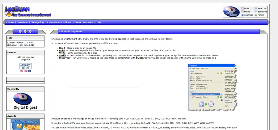Open the Guides page
This screenshot has width=278, height=130.
(67, 22)
